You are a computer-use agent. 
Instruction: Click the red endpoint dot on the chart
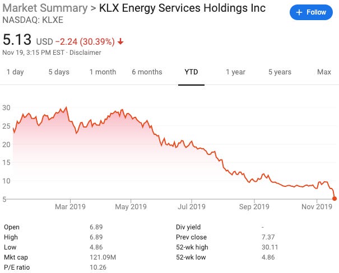[335, 198]
